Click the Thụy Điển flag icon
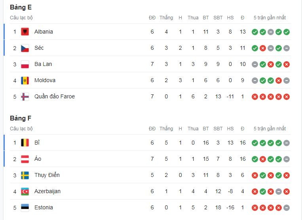The width and height of the screenshot is (302, 220). tap(25, 175)
